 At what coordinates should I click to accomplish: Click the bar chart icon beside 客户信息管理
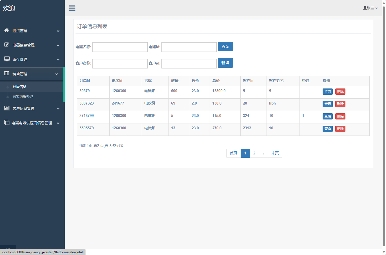pyautogui.click(x=7, y=108)
